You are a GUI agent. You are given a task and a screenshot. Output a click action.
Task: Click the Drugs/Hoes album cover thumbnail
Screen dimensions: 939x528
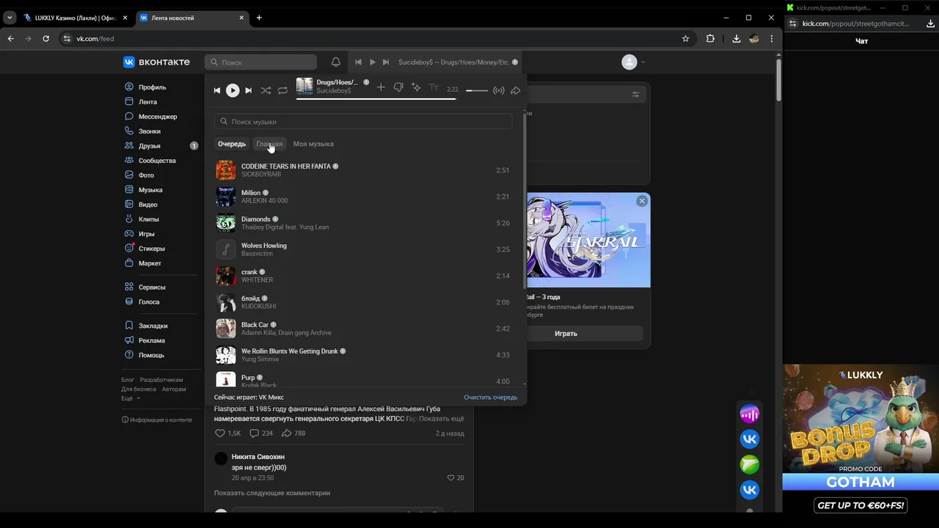pos(304,87)
